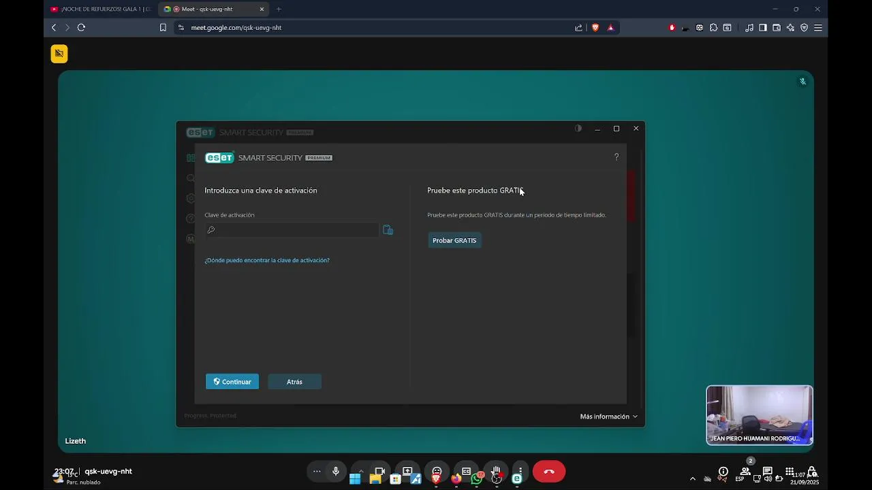The height and width of the screenshot is (490, 872).
Task: Raise hand in the Meet call
Action: [496, 471]
